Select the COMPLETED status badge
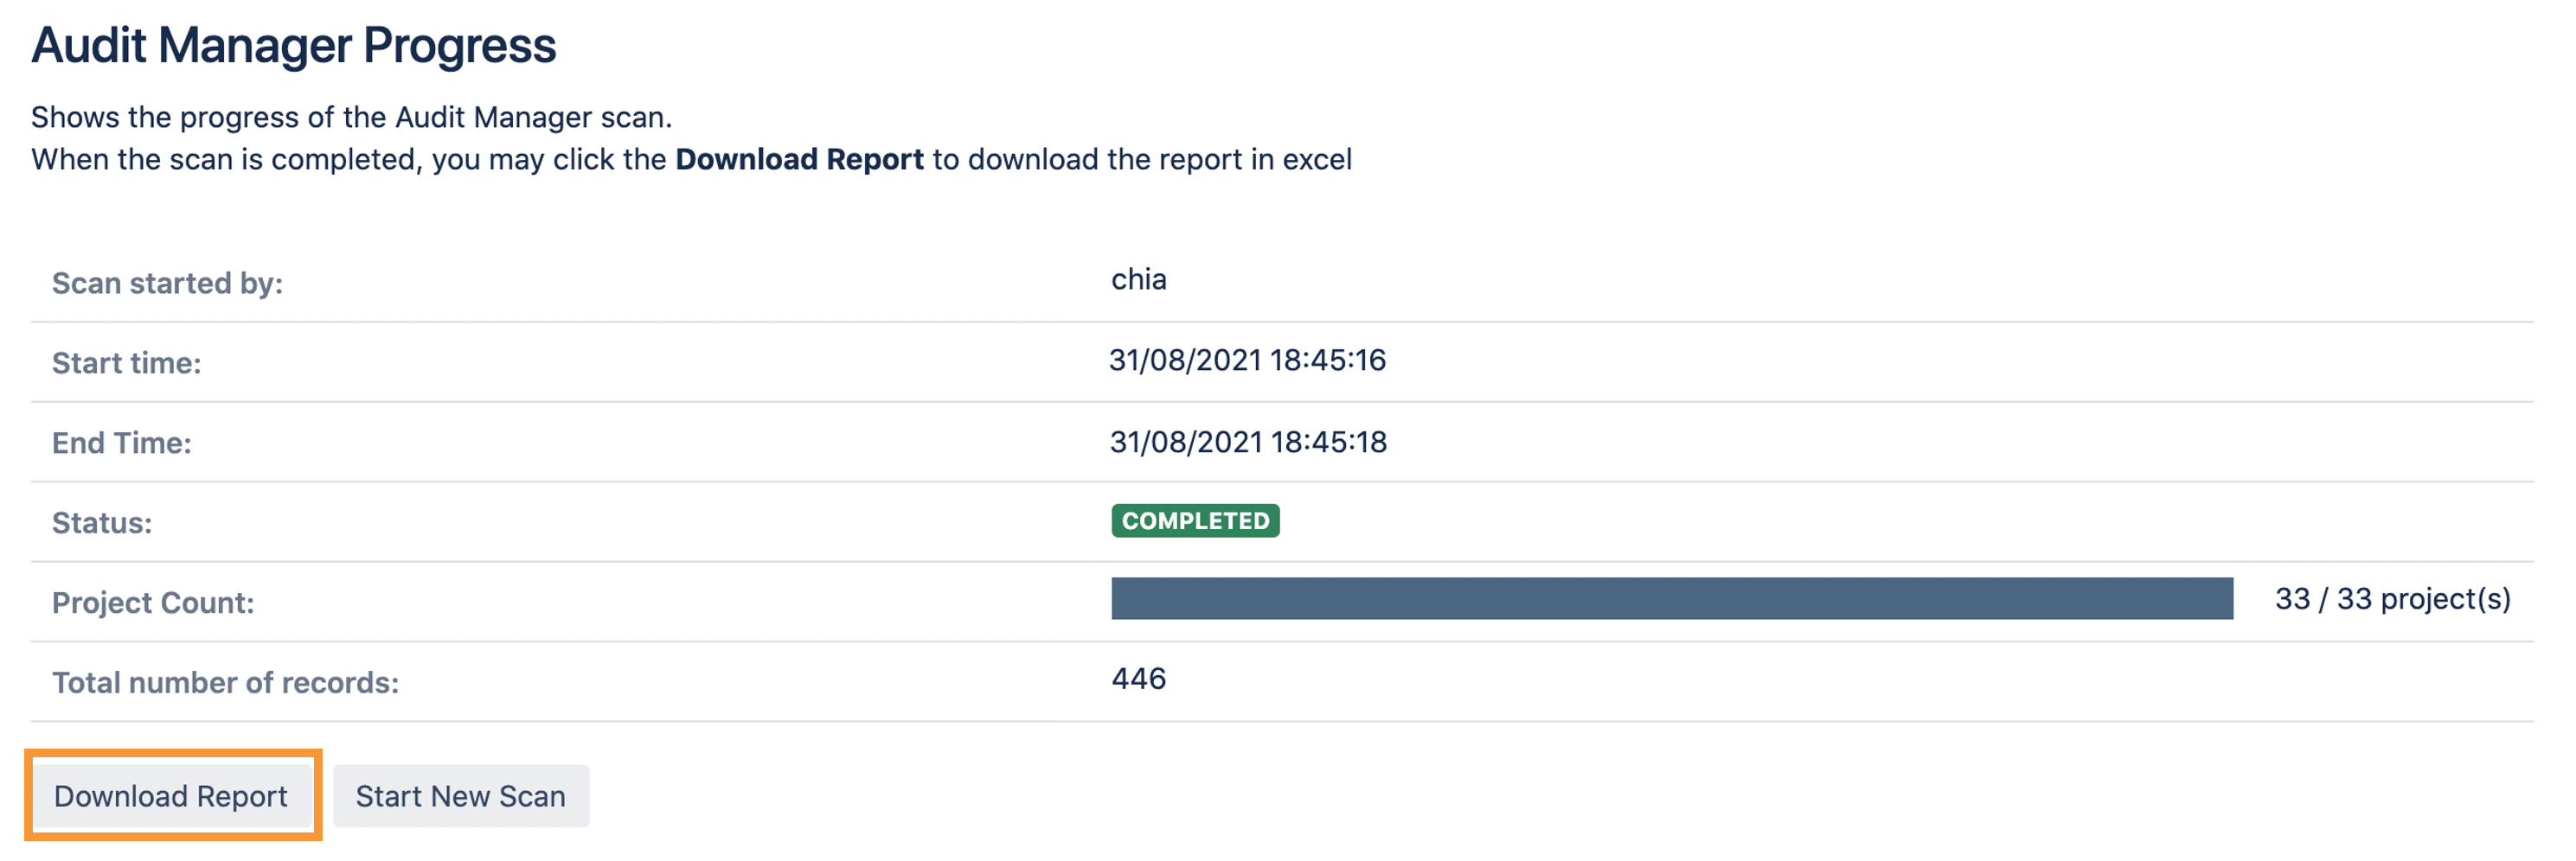The image size is (2576, 861). [1194, 520]
